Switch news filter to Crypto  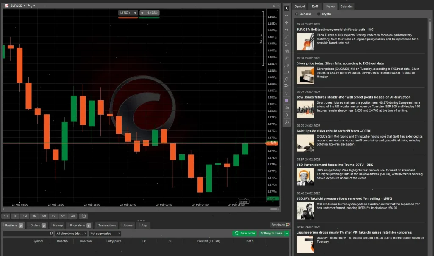(x=325, y=14)
